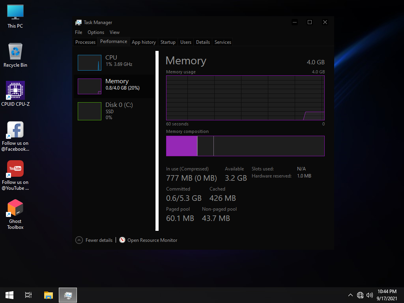
Task: Click the 60.1 MB paged pool value
Action: (x=180, y=218)
